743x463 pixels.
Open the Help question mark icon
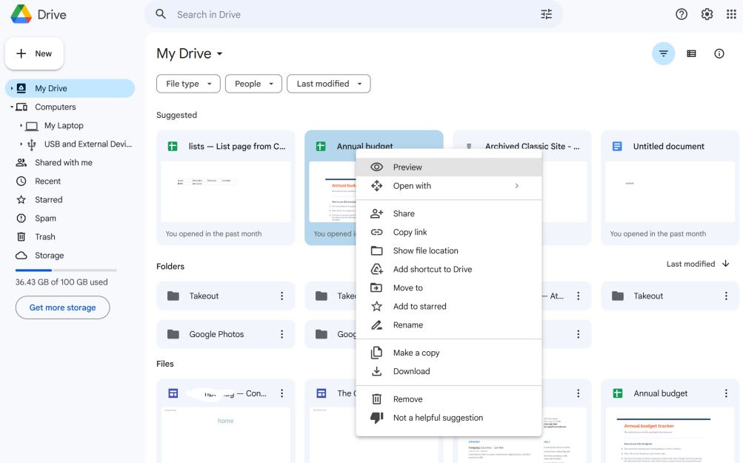(682, 14)
